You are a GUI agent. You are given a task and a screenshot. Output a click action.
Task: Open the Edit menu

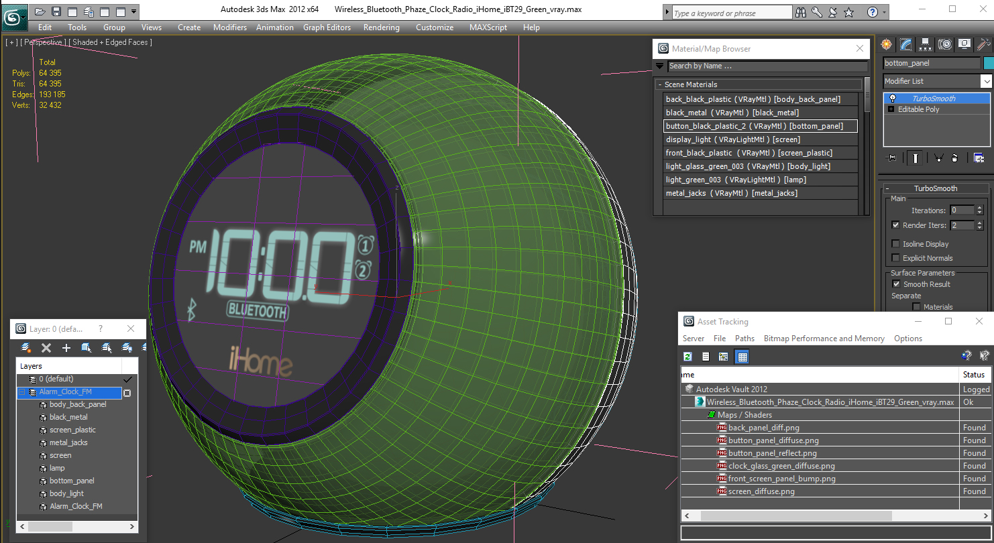coord(45,27)
